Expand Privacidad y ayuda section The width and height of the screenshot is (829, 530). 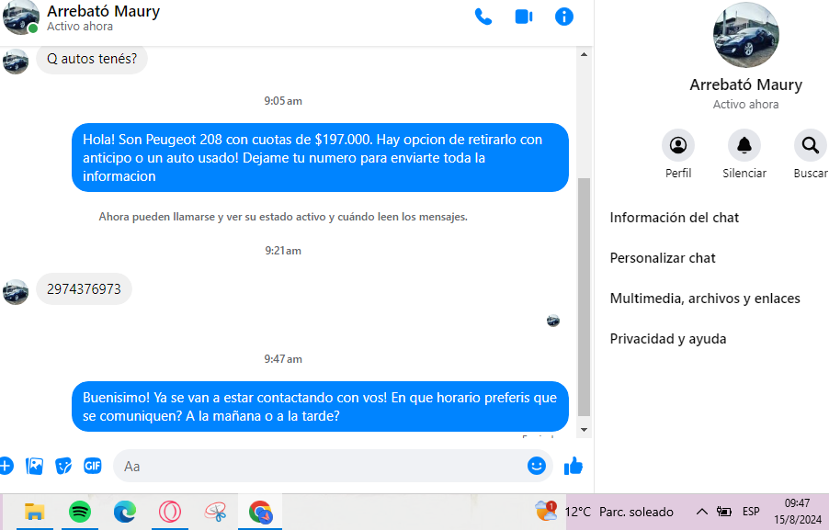(x=668, y=339)
